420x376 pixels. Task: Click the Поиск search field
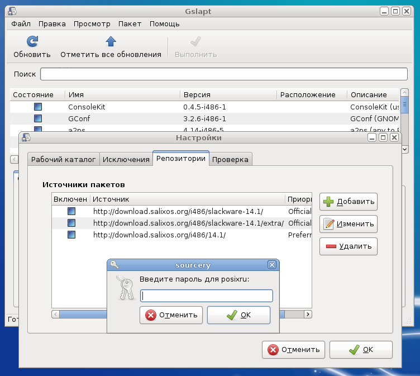point(224,74)
